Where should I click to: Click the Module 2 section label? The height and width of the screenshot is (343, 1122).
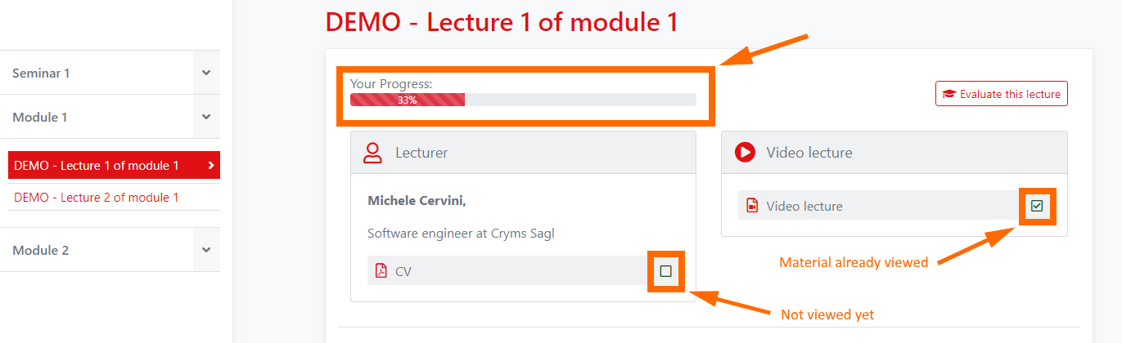41,250
